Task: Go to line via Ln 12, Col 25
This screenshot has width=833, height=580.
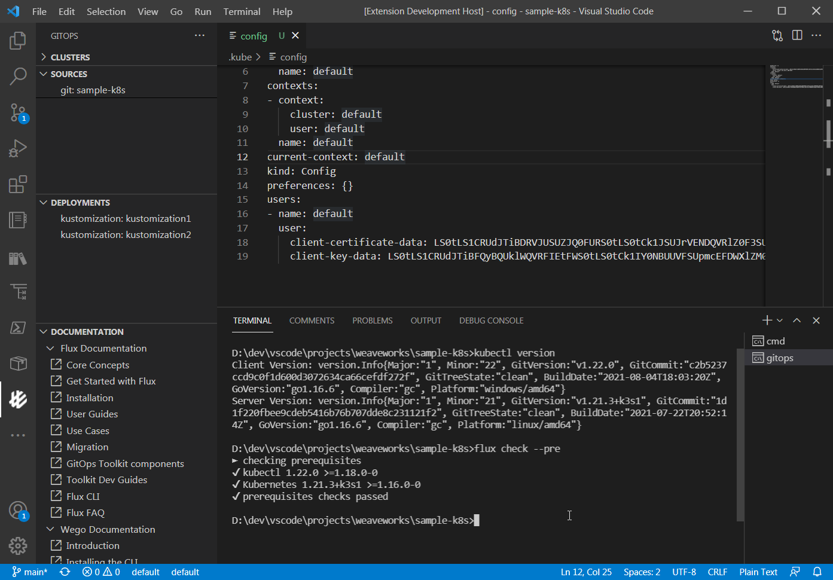Action: pyautogui.click(x=586, y=572)
